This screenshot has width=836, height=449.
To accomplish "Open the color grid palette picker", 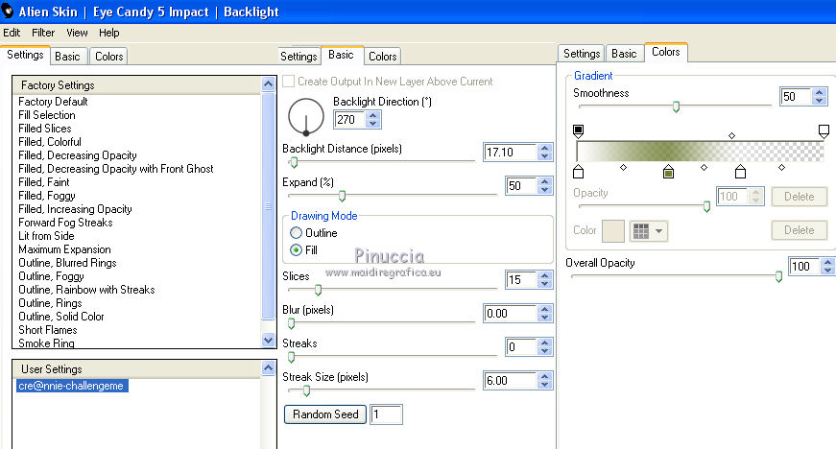I will point(648,231).
